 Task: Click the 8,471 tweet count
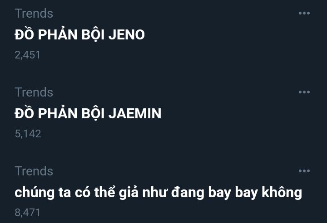point(27,213)
